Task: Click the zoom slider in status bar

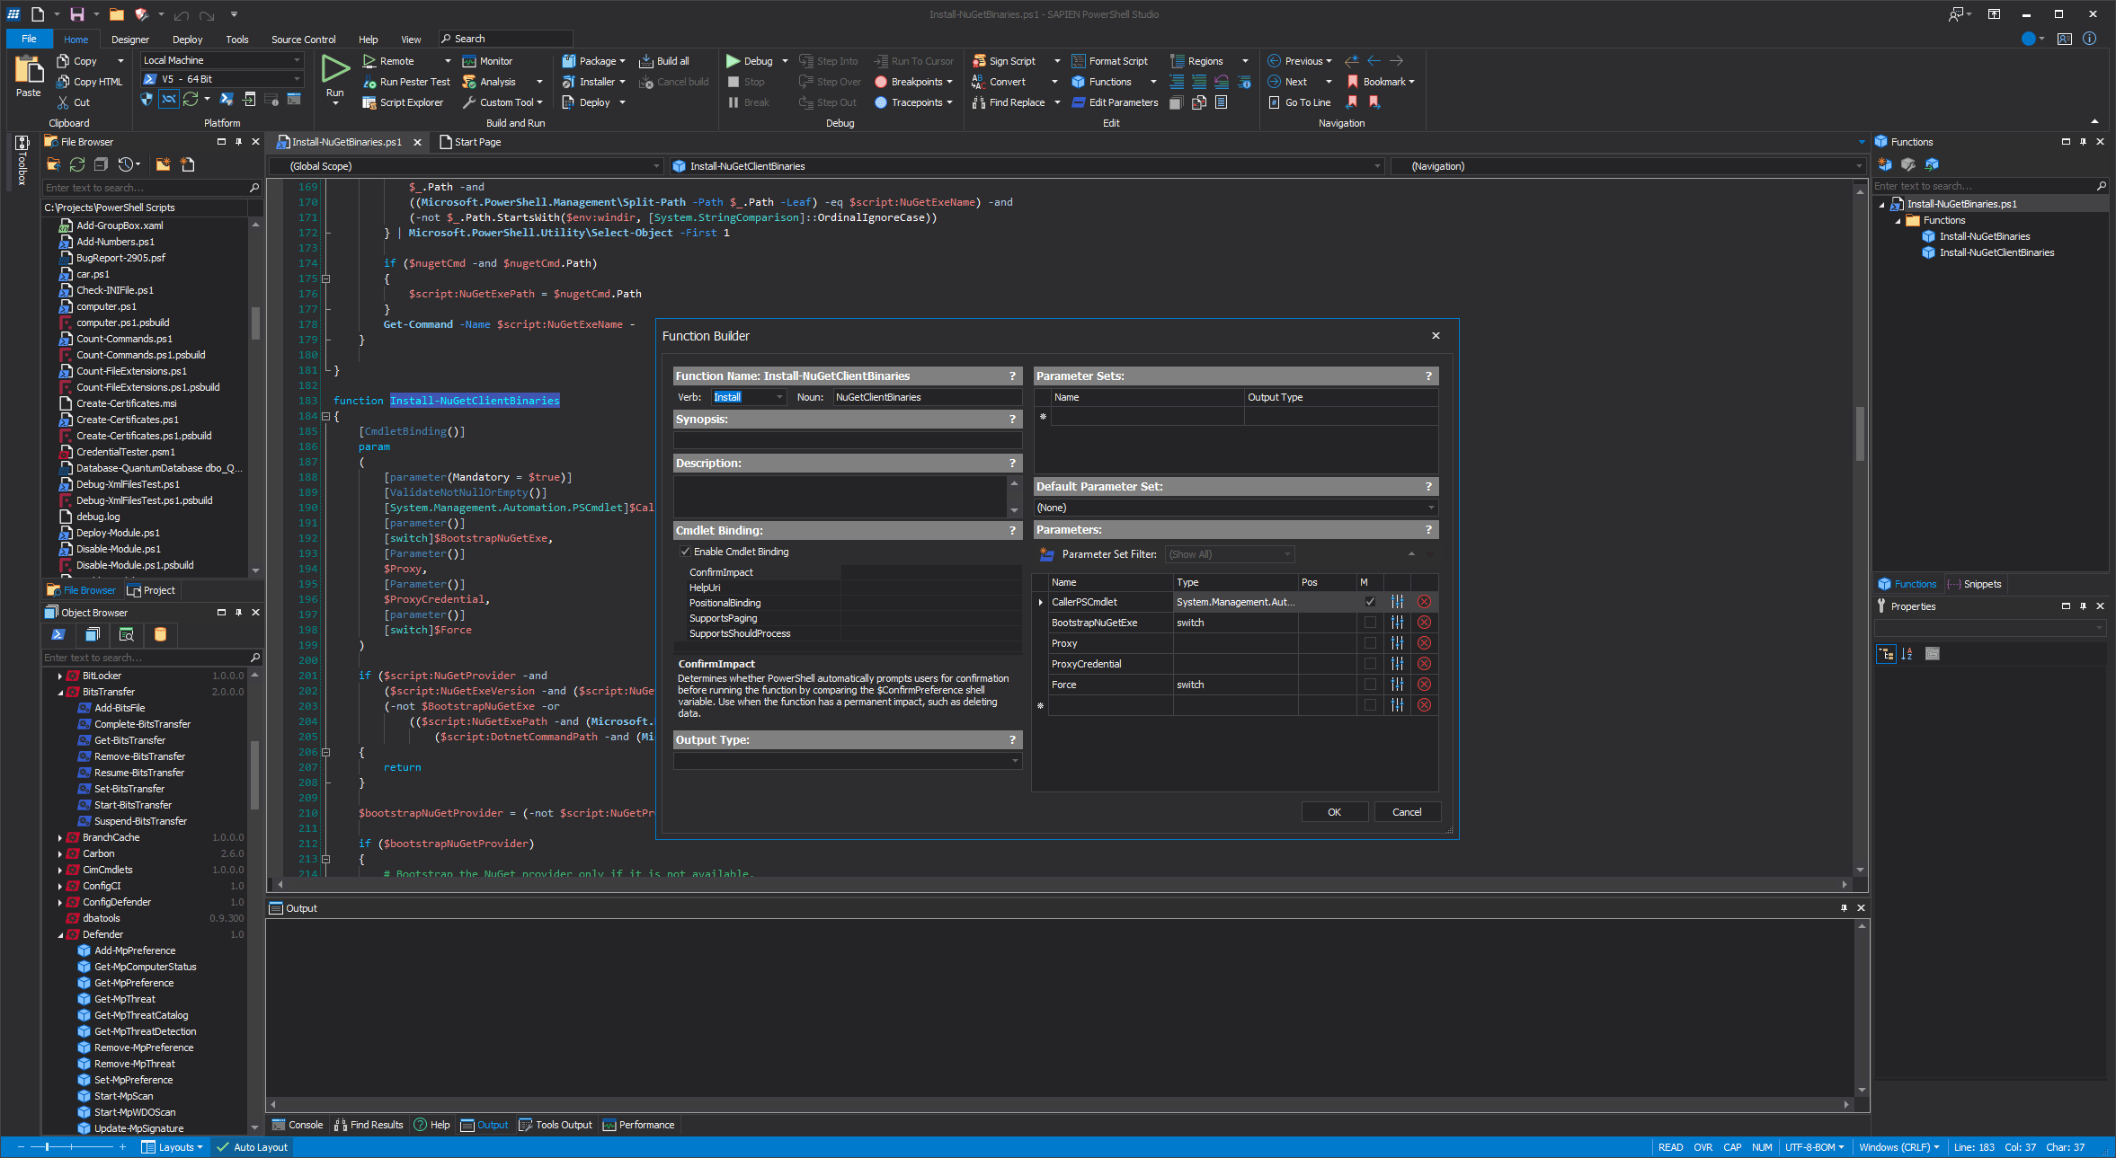Action: pyautogui.click(x=49, y=1147)
